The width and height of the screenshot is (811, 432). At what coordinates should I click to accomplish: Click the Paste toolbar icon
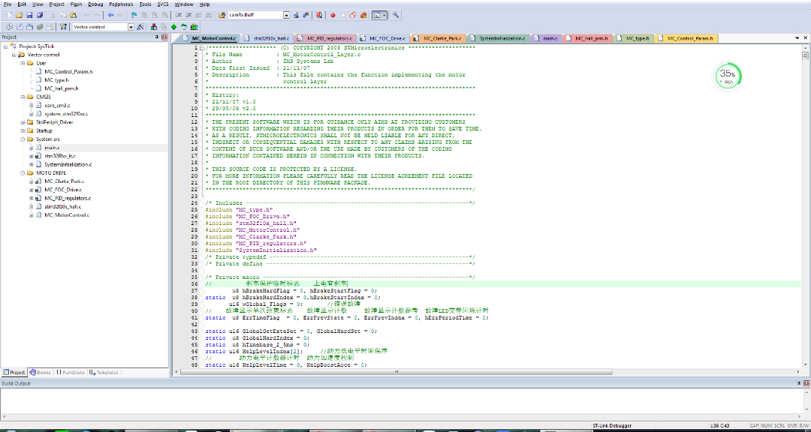(x=74, y=15)
